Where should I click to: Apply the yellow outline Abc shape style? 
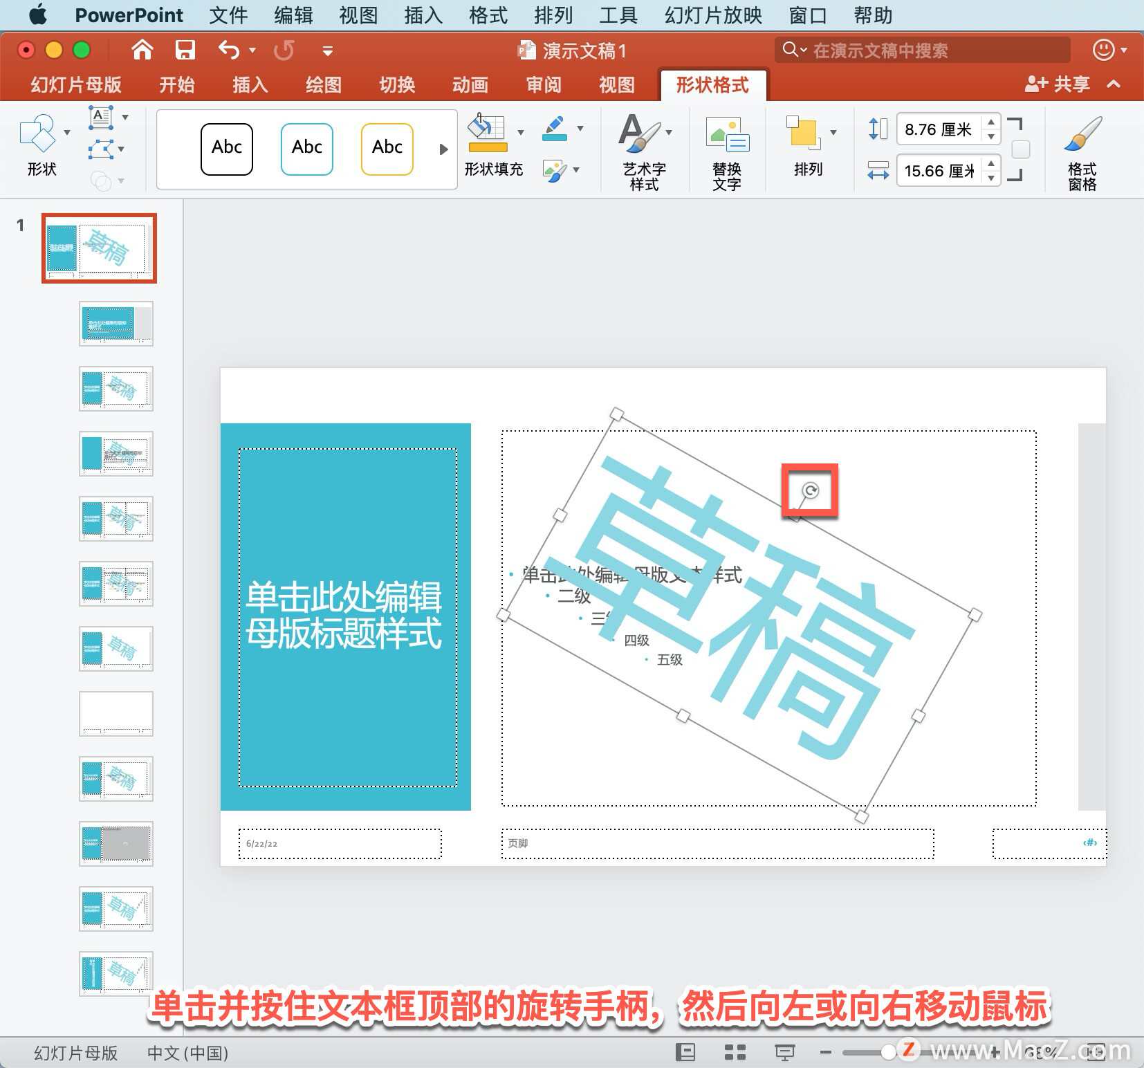coord(387,149)
